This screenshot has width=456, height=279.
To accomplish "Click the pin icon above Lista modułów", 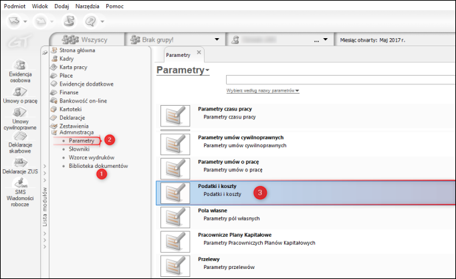I will [45, 53].
